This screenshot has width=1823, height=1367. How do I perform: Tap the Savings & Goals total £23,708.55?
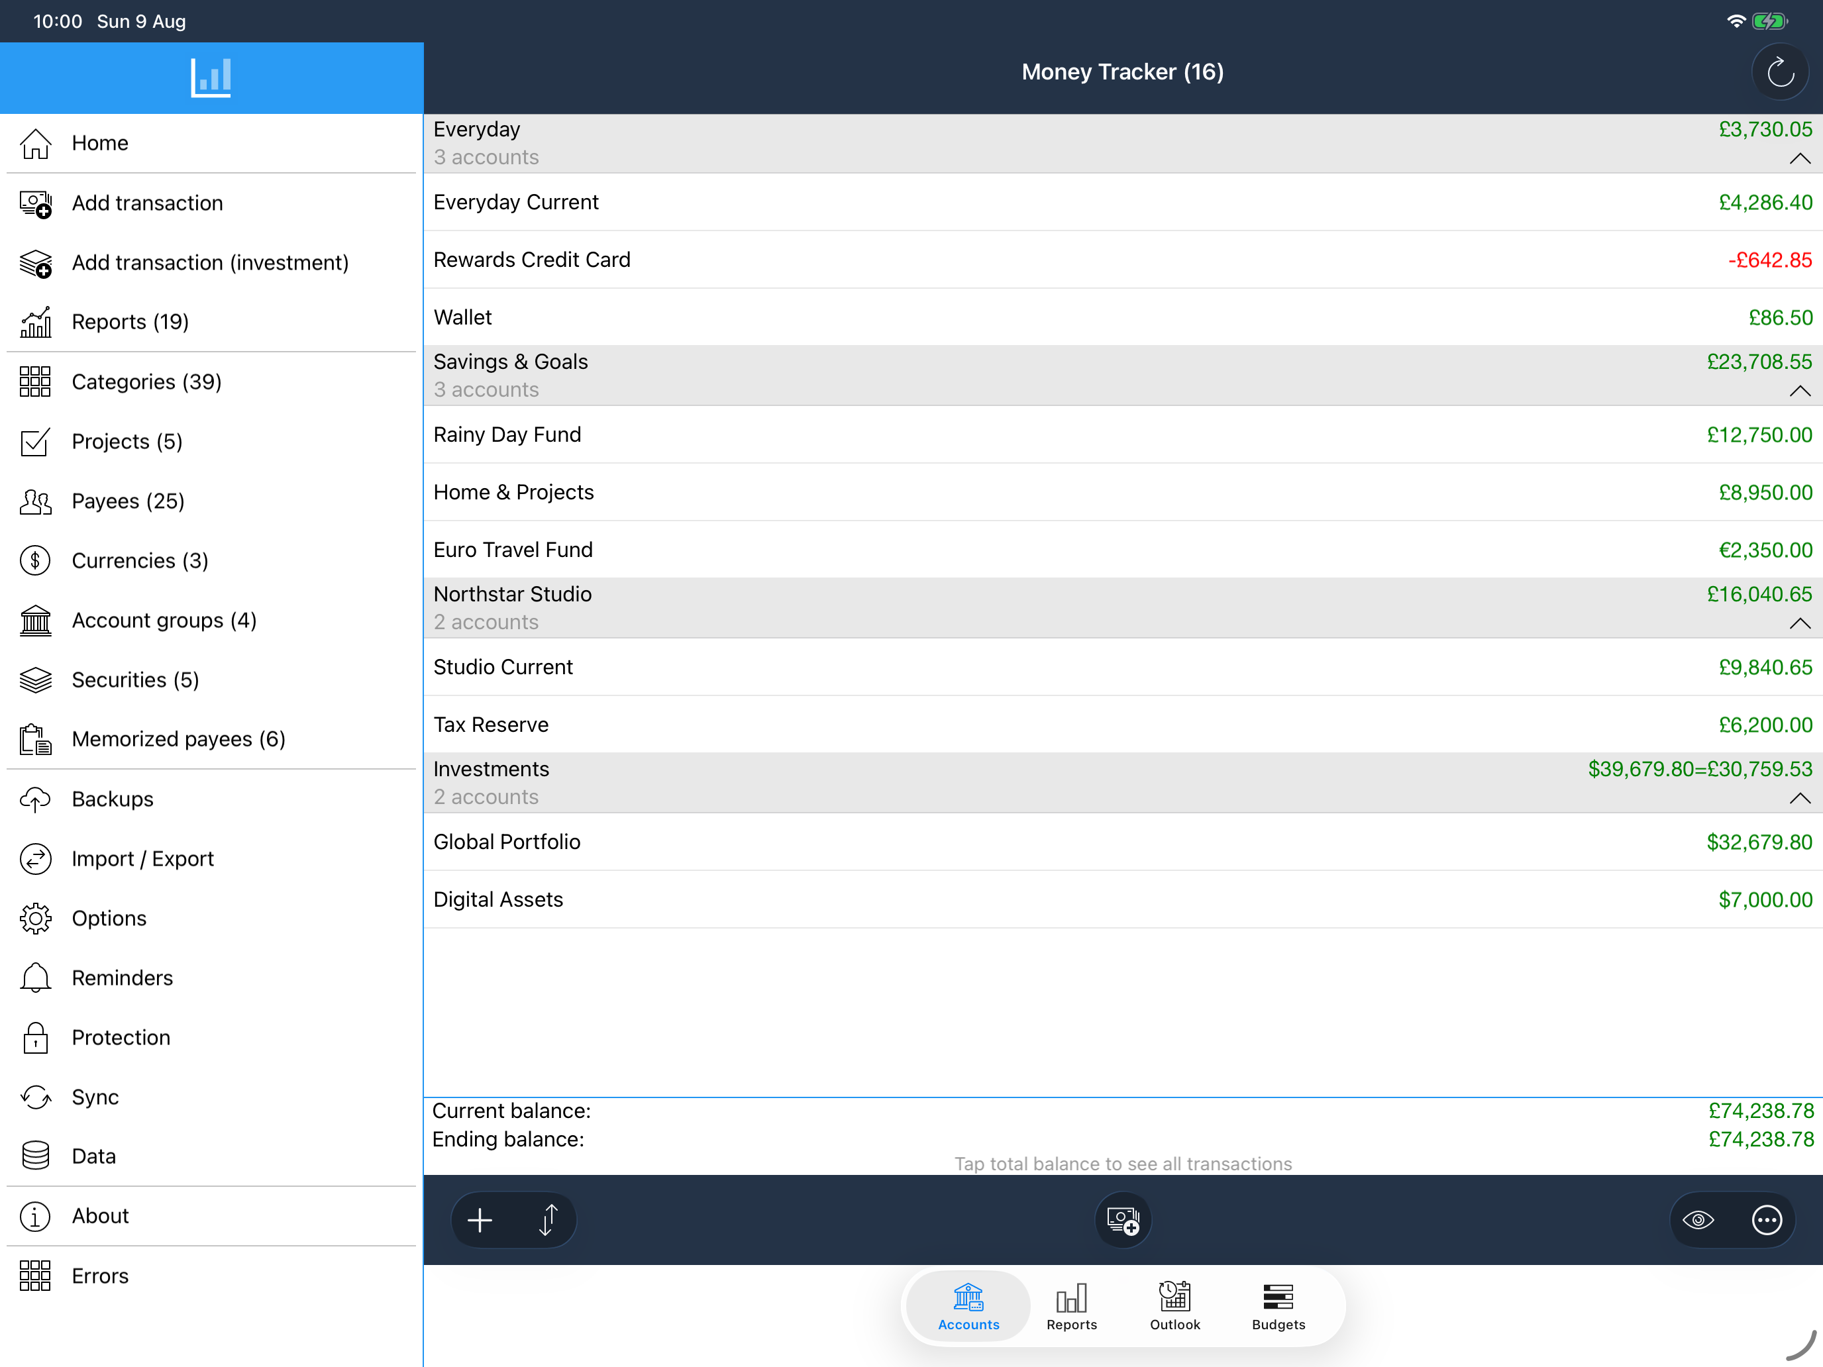1759,362
